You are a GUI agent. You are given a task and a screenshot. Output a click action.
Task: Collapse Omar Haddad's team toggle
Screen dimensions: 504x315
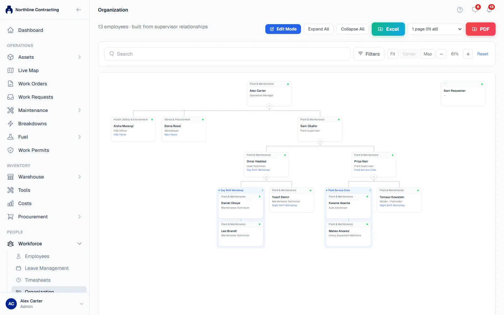coord(266,177)
